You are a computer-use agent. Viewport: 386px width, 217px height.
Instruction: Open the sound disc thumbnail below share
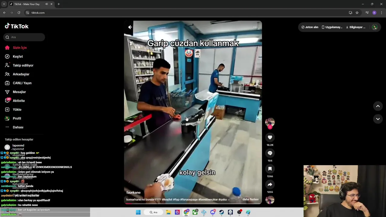270,200
